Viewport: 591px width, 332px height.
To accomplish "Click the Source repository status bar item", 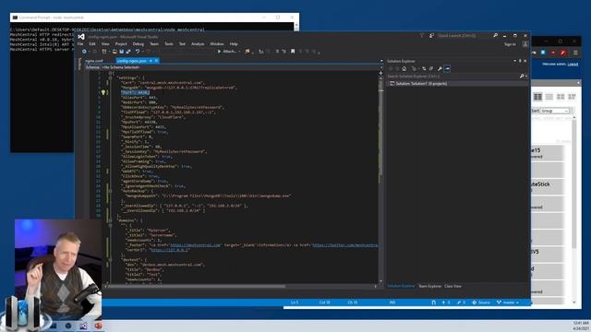I will (x=481, y=302).
